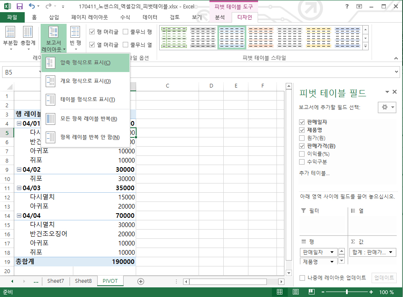The image size is (403, 297).
Task: Check the 수익구분 field checkbox
Action: tap(302, 162)
